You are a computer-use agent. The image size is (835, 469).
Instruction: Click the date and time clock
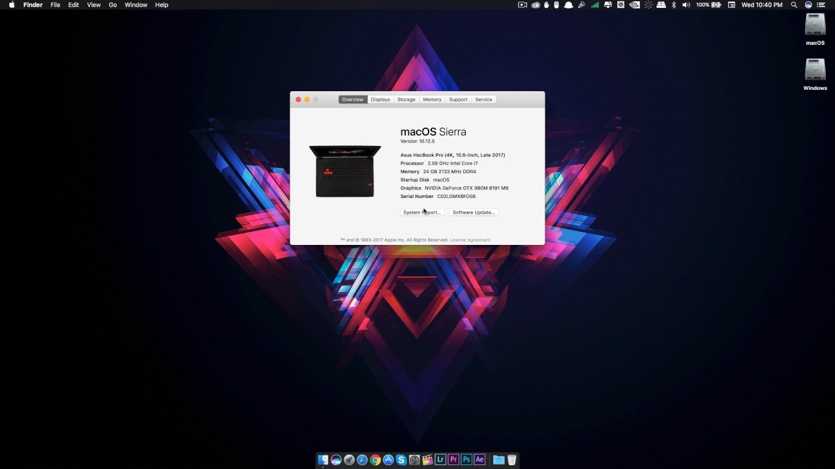tap(762, 5)
